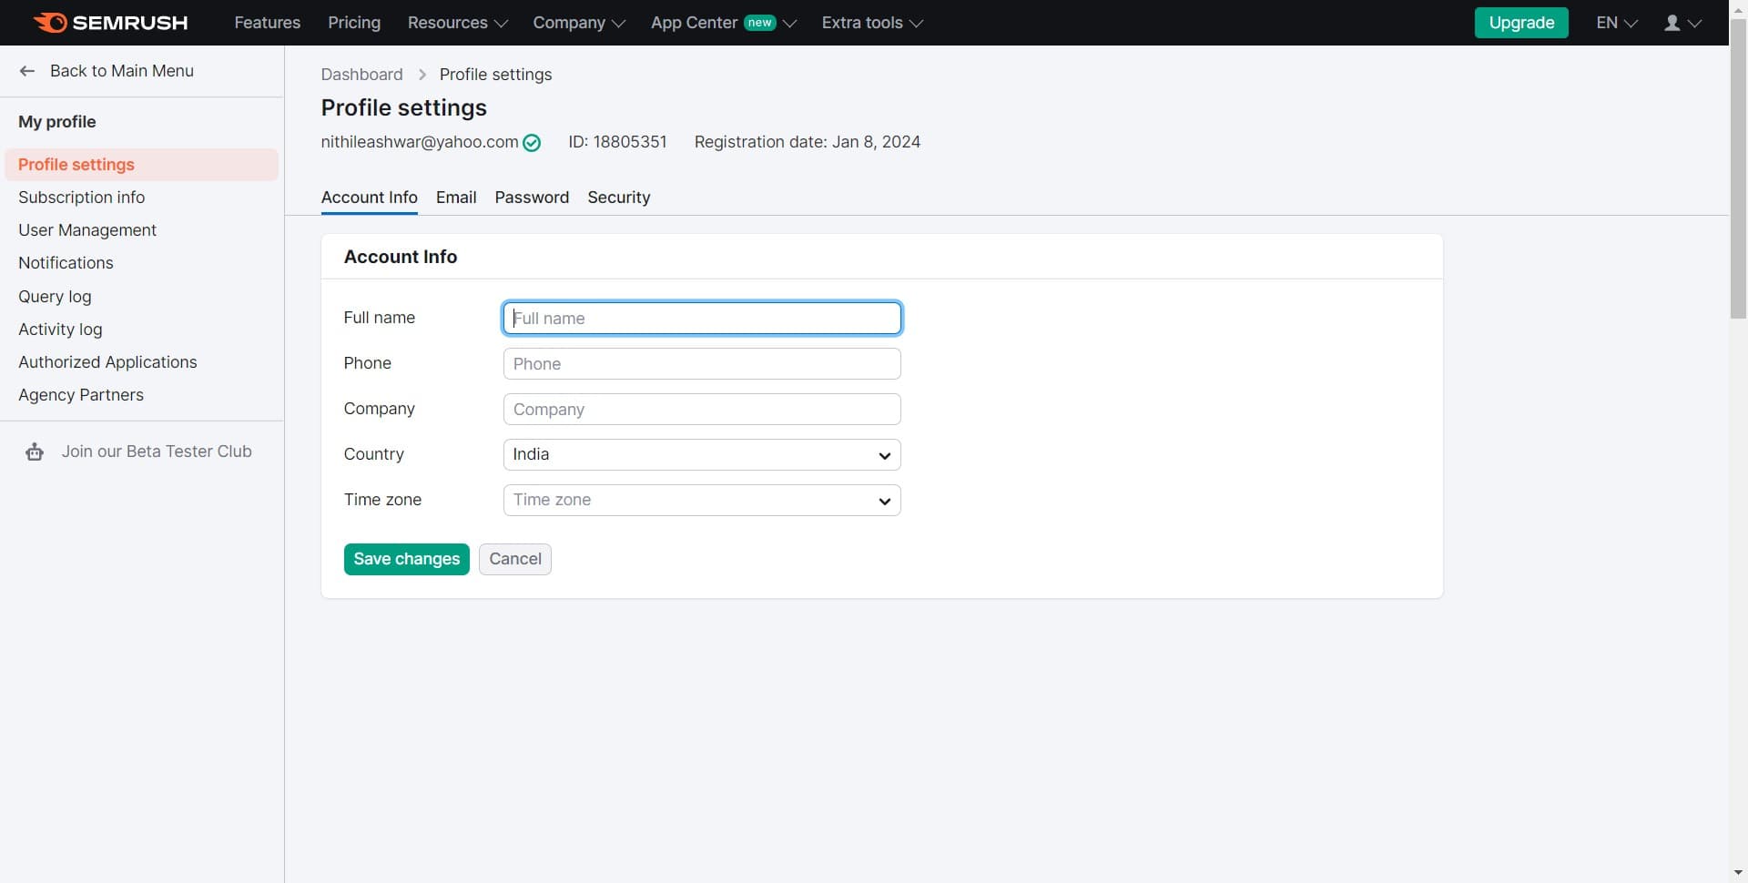1748x883 pixels.
Task: Expand the Resources menu
Action: [456, 23]
